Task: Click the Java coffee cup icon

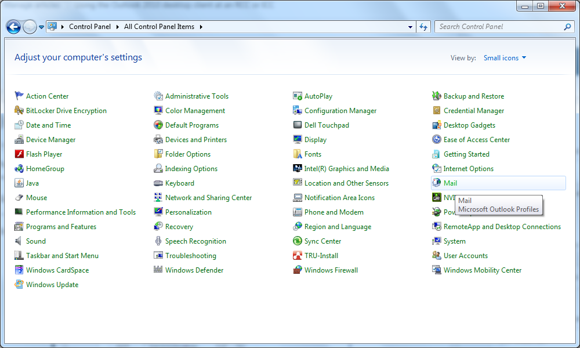Action: [19, 183]
